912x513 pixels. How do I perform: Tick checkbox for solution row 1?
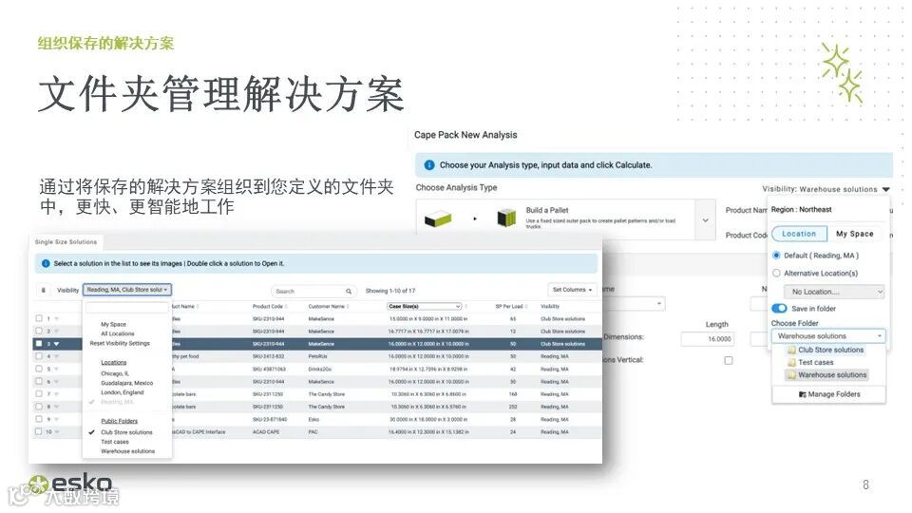click(39, 319)
